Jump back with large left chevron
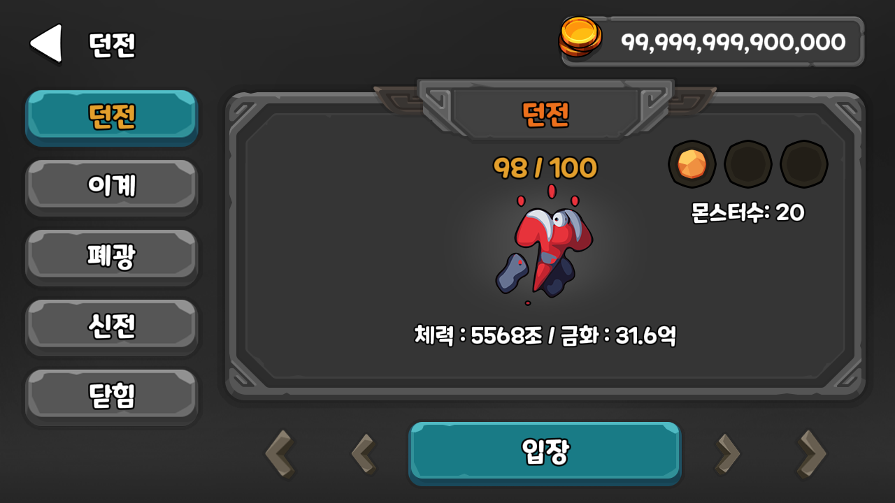Viewport: 895px width, 503px height. pos(280,453)
